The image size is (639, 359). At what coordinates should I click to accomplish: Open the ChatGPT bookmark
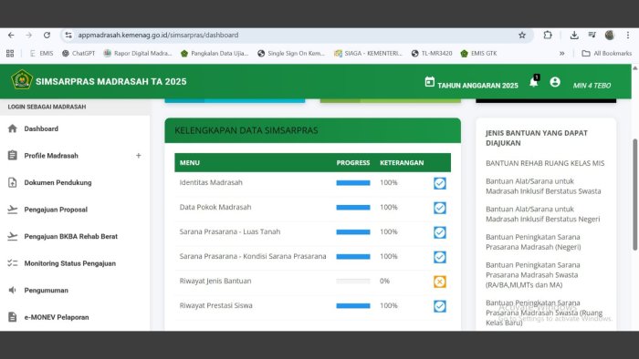[79, 53]
